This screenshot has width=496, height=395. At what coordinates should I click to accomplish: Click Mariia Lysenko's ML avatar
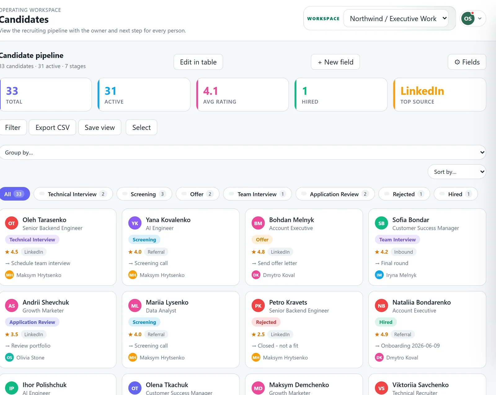[x=135, y=306]
